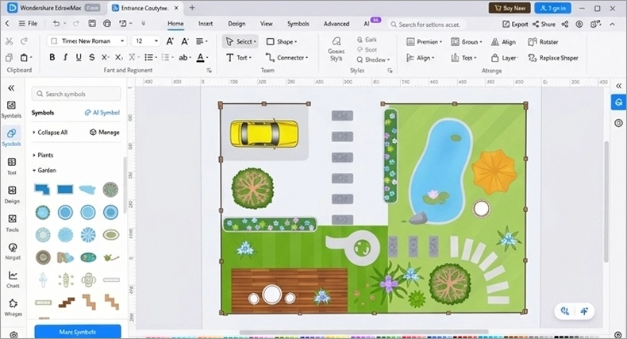Image resolution: width=627 pixels, height=339 pixels.
Task: Collapse the left sidebar with the double chevron
Action: [11, 88]
